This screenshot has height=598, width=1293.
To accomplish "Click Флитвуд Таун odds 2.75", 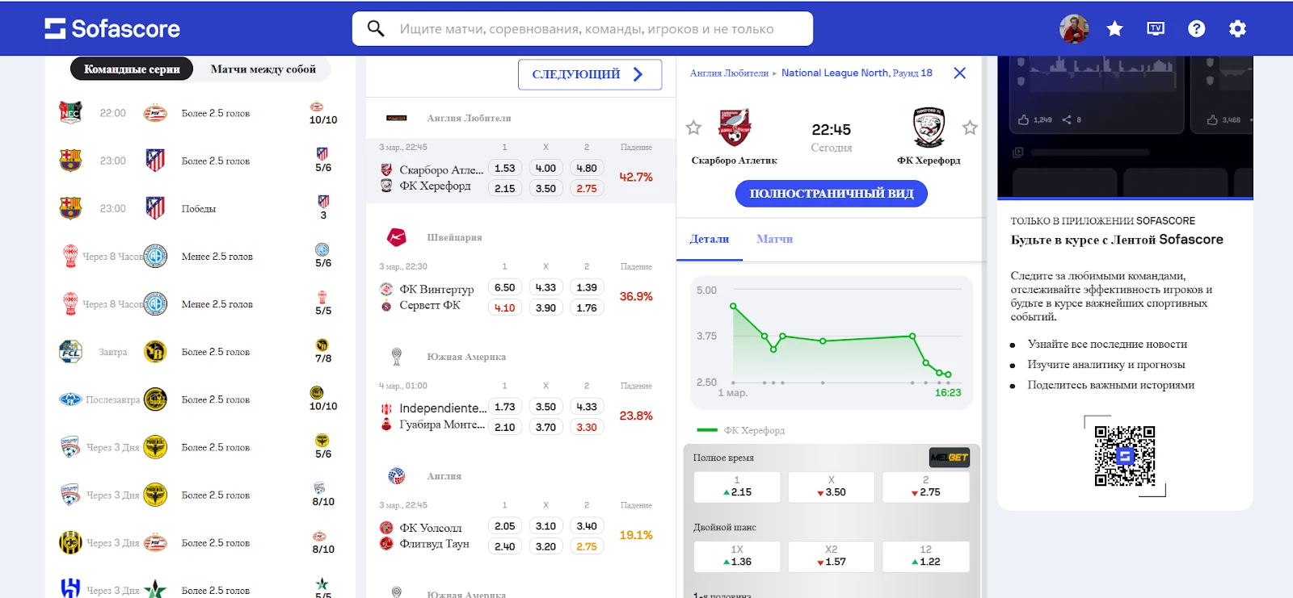I will coord(587,547).
